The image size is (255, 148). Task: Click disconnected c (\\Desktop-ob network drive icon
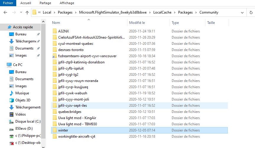tap(12, 143)
